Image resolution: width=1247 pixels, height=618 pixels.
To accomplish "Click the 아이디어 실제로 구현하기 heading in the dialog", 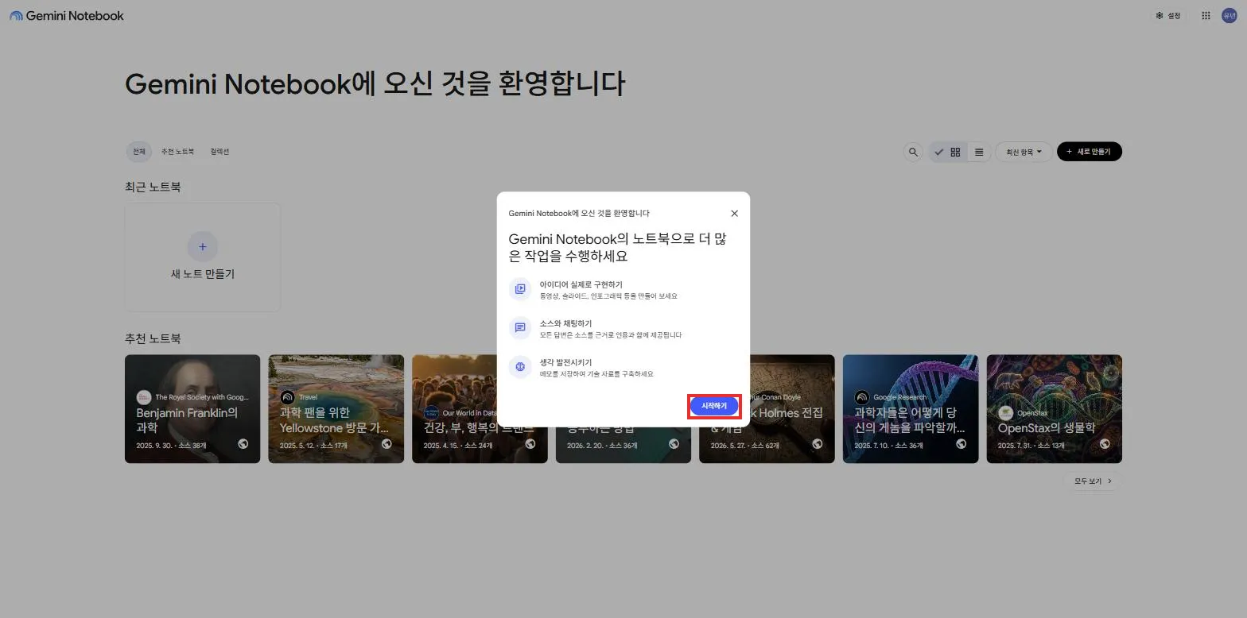I will [581, 284].
